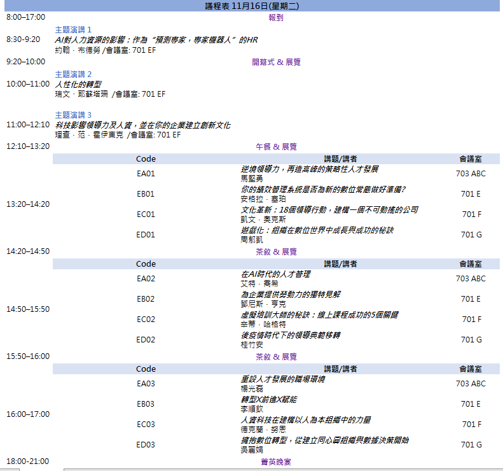Select speaker name 桂竹安
The image size is (503, 471).
(252, 344)
